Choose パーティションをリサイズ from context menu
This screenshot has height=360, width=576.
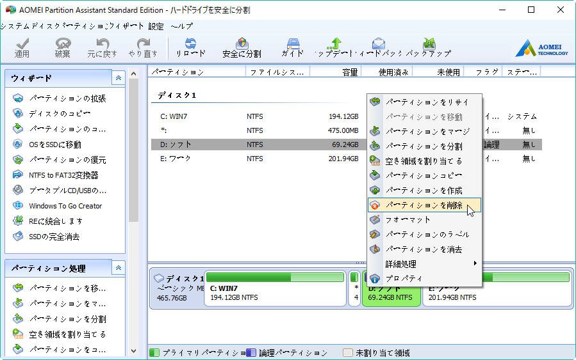pyautogui.click(x=425, y=102)
